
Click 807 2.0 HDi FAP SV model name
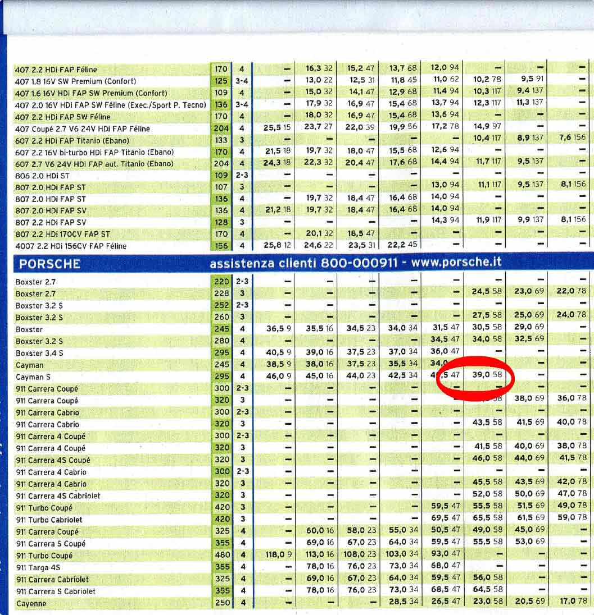(x=51, y=210)
